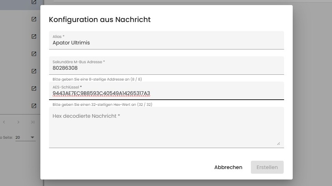332x186 pixels.
Task: Click the fifth open-in-new icon from top
Action: pos(34,71)
